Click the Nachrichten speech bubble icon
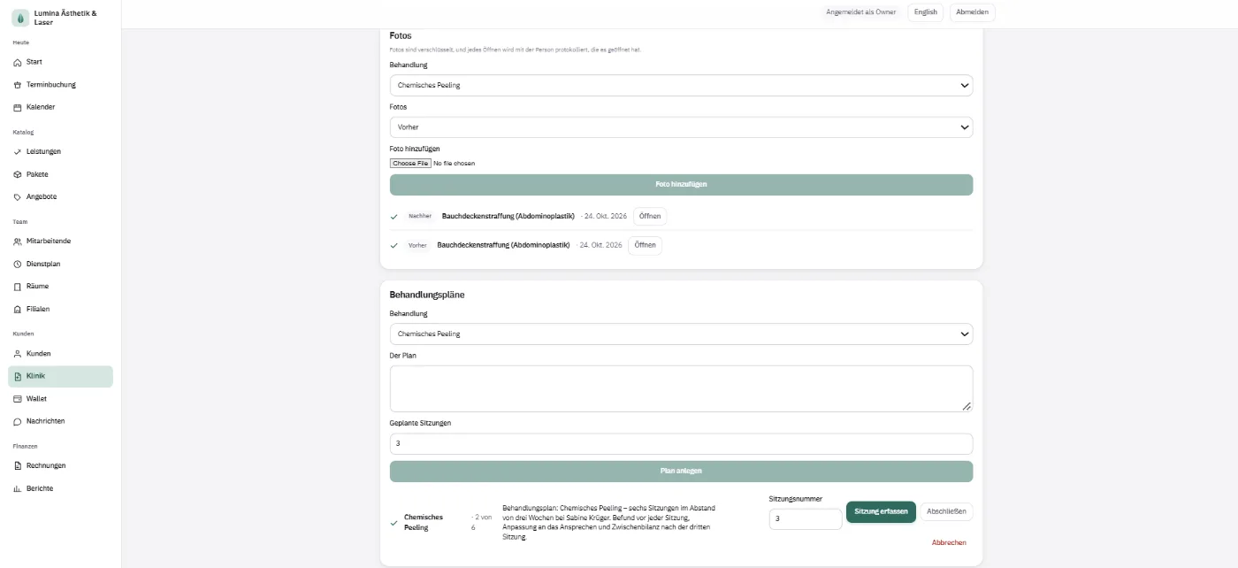The width and height of the screenshot is (1238, 568). pos(18,421)
